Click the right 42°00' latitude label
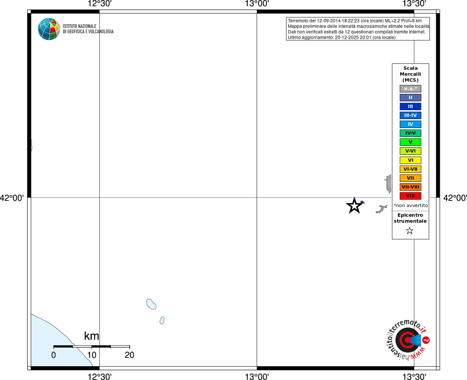Screen dimensions: 467x380 pyautogui.click(x=455, y=198)
